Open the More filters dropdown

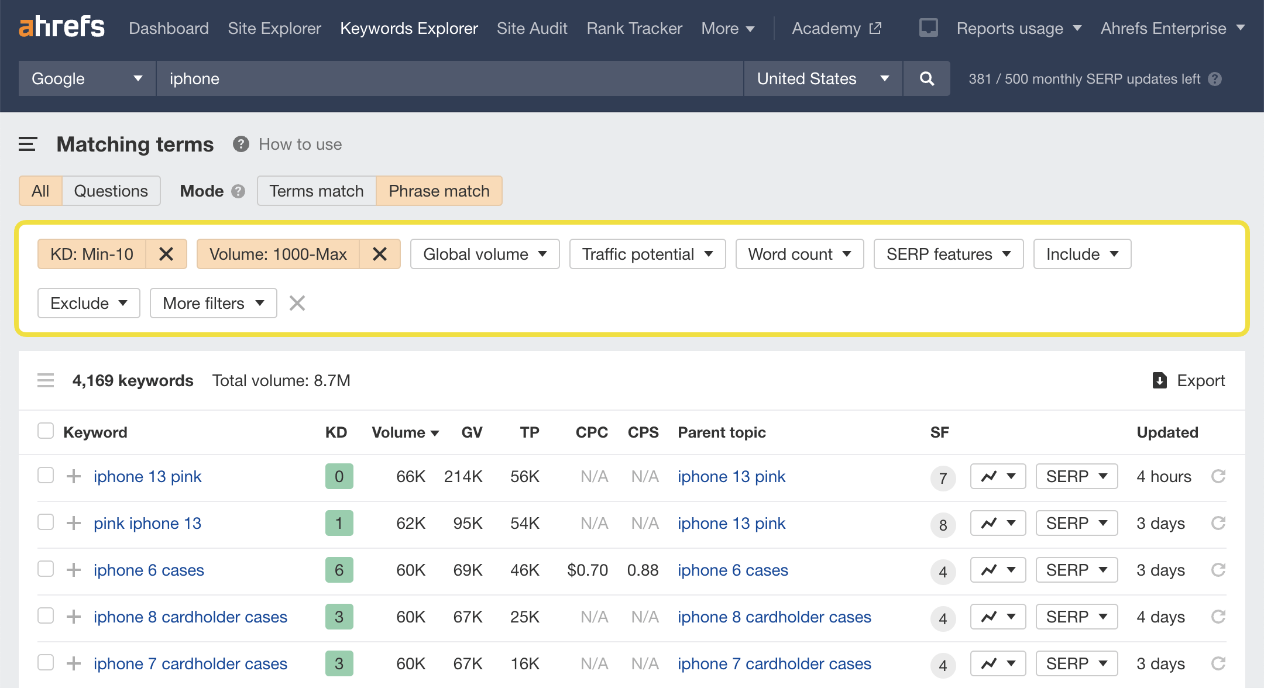coord(212,303)
